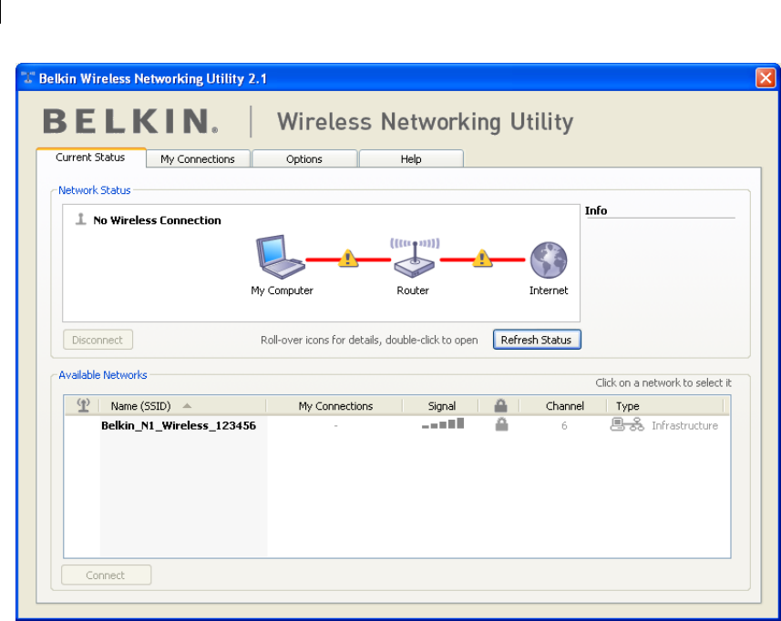Image resolution: width=781 pixels, height=621 pixels.
Task: Click the My Computer label
Action: (282, 290)
